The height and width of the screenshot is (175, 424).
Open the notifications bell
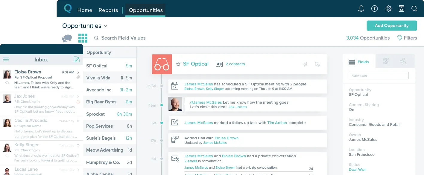click(x=361, y=9)
